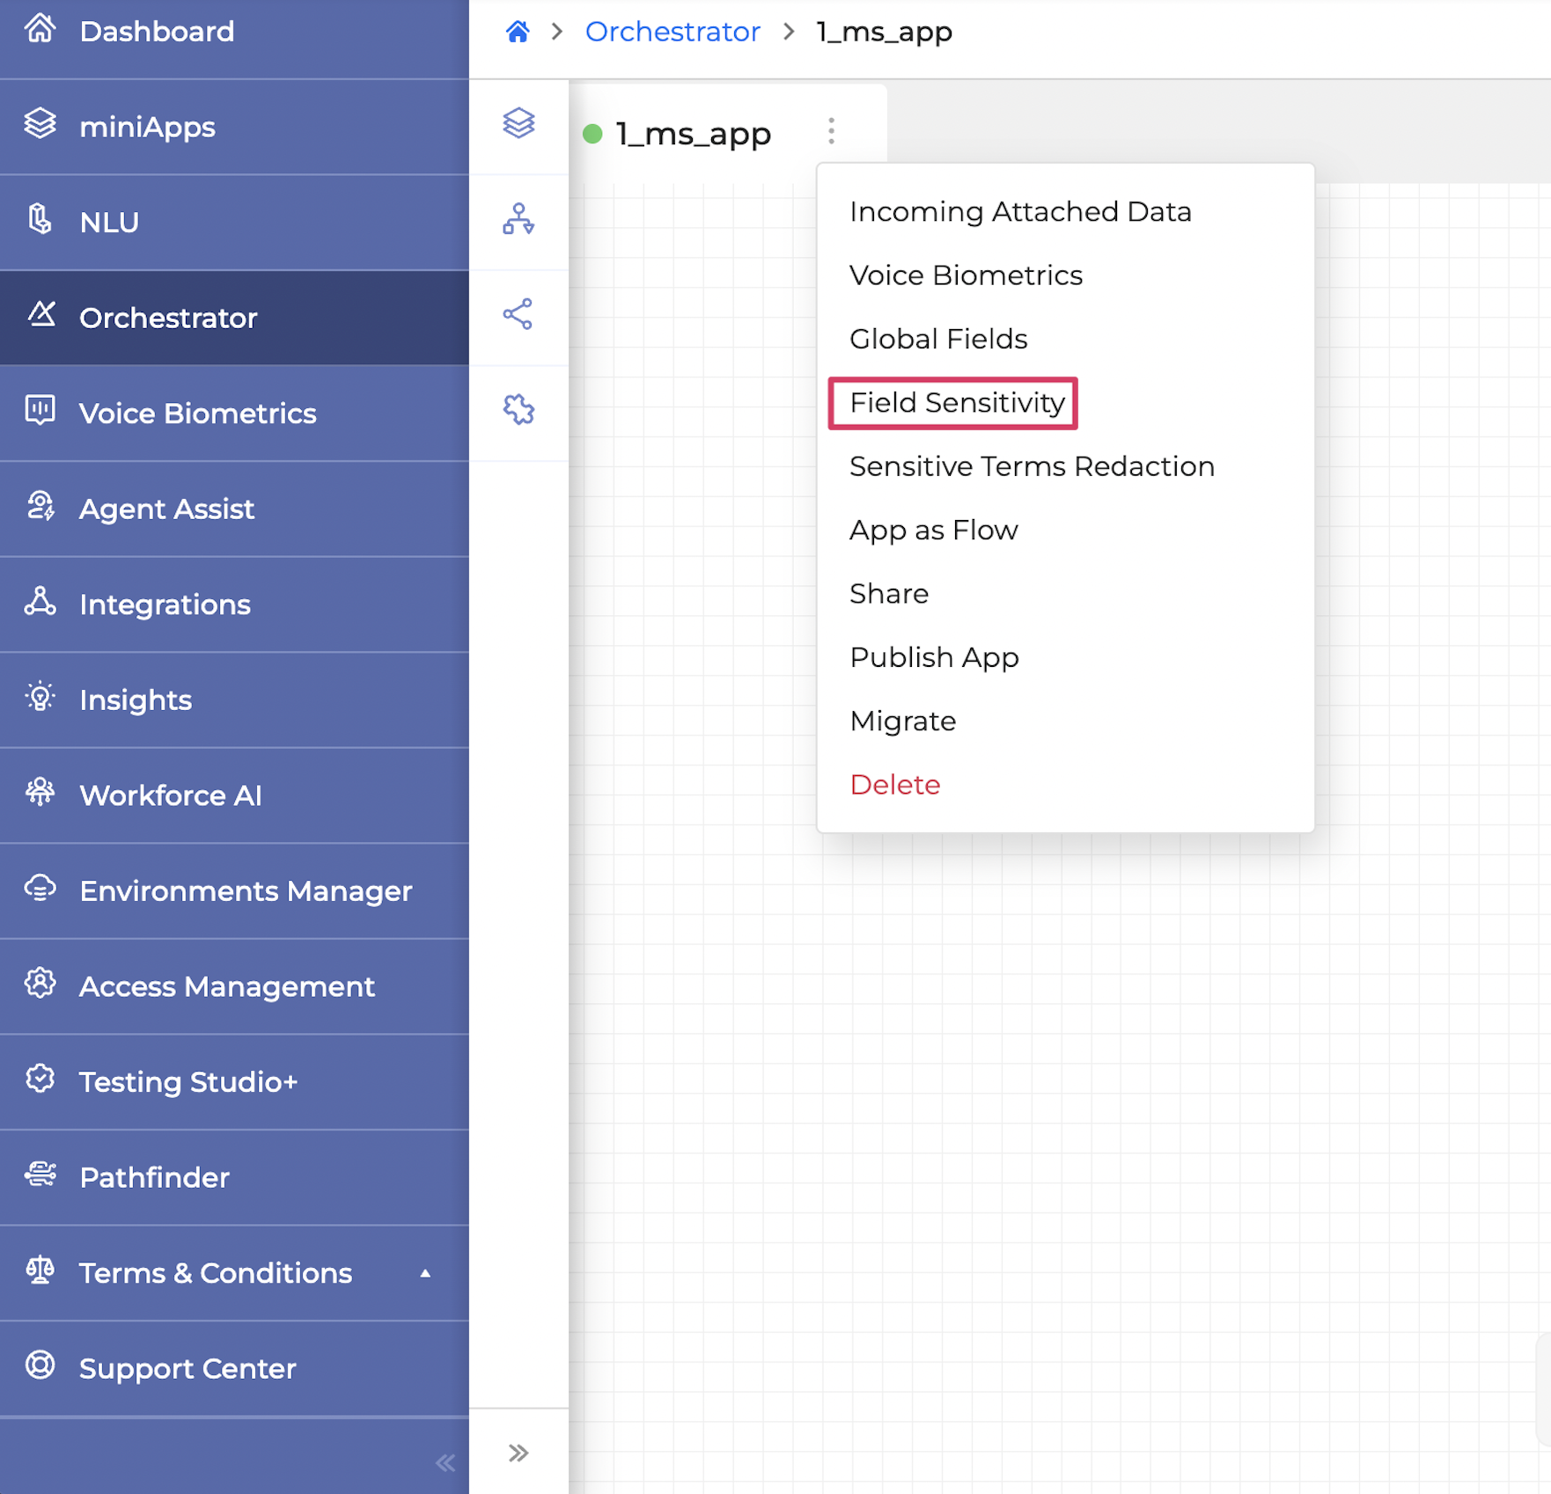Open the layers icon in secondary toolbar

coord(518,123)
